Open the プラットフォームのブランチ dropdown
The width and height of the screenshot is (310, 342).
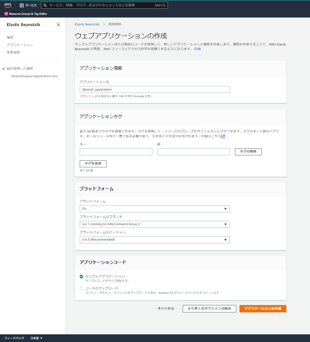click(155, 224)
